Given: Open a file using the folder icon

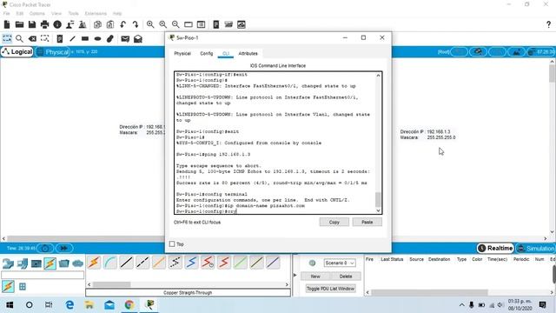Looking at the screenshot, I should tap(19, 24).
